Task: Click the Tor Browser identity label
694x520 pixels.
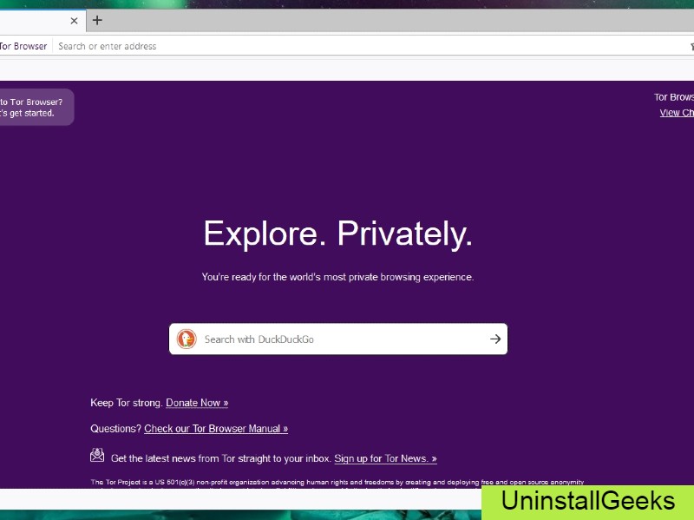Action: (x=23, y=46)
